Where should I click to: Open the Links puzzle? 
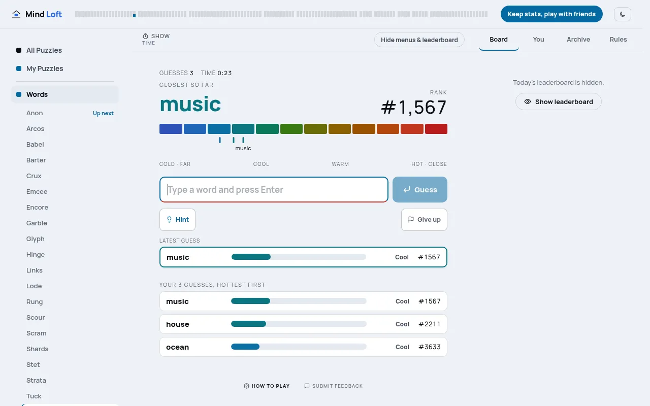(70, 270)
